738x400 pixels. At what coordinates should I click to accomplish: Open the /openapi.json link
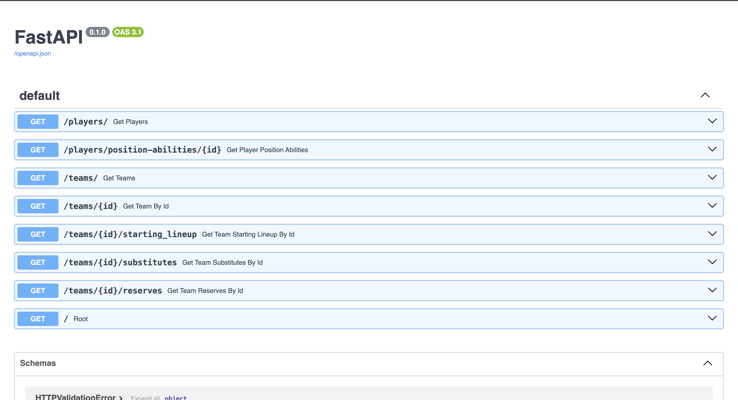coord(32,54)
